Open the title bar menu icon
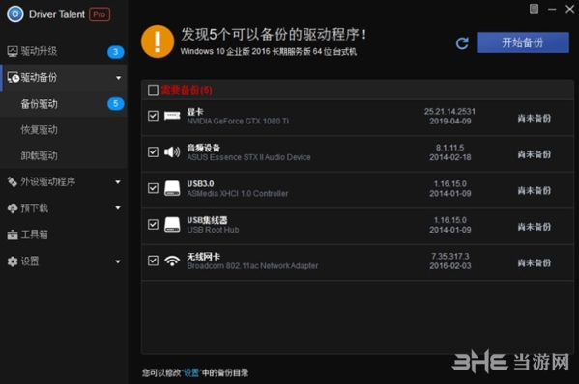Viewport: 579px width, 384px height. point(534,9)
